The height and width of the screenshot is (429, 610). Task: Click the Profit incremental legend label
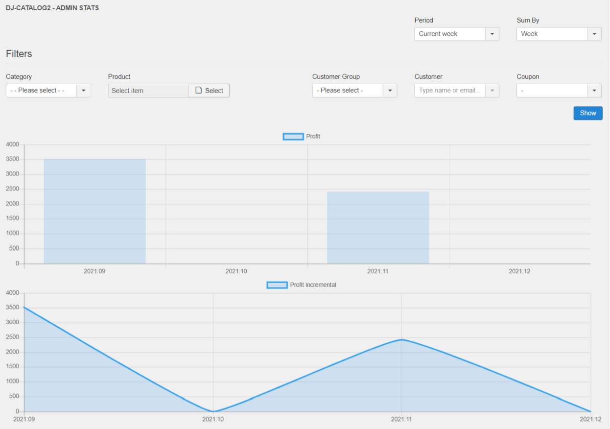click(313, 285)
